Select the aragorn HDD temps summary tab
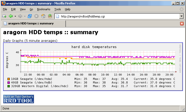Image resolution: width=186 pixels, height=112 pixels. pos(33,23)
